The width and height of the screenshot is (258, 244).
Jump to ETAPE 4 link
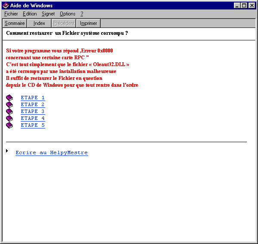point(33,119)
